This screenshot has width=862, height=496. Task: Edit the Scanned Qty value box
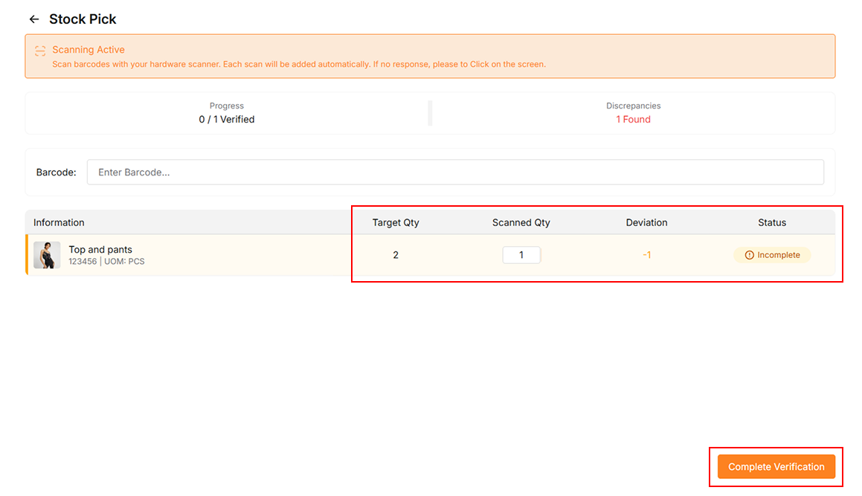click(x=521, y=255)
